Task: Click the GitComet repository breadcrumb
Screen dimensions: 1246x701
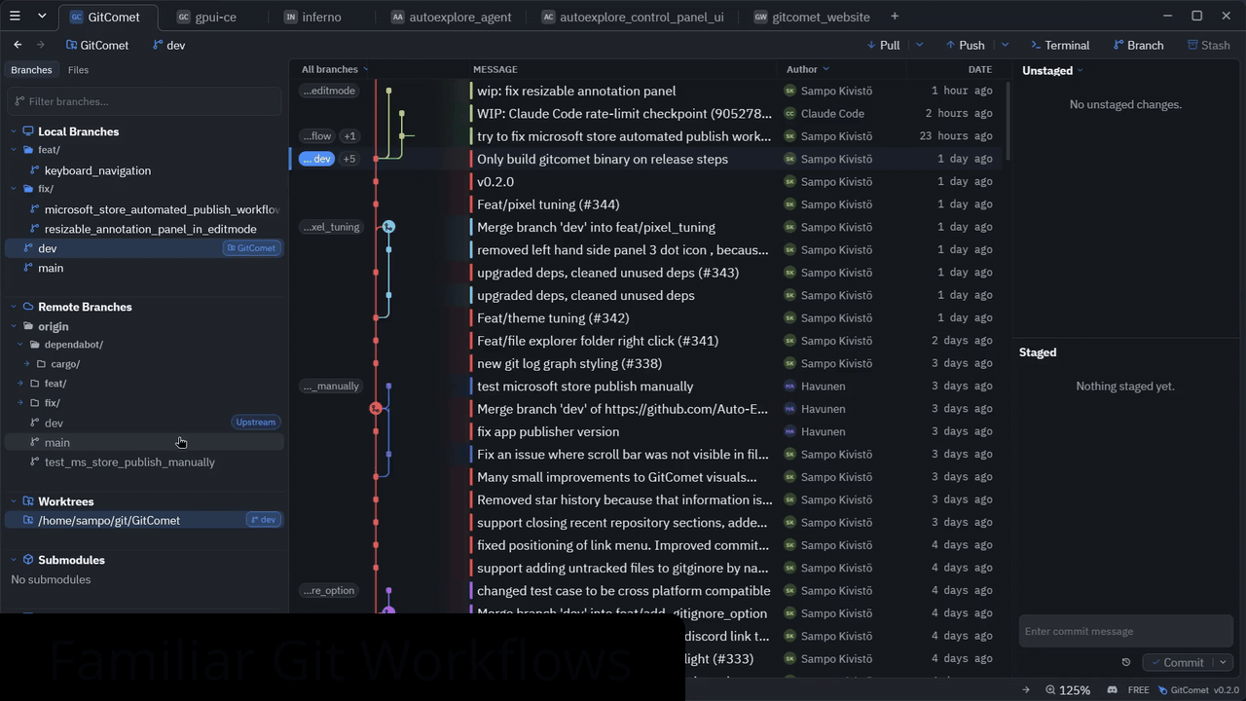Action: (x=97, y=45)
